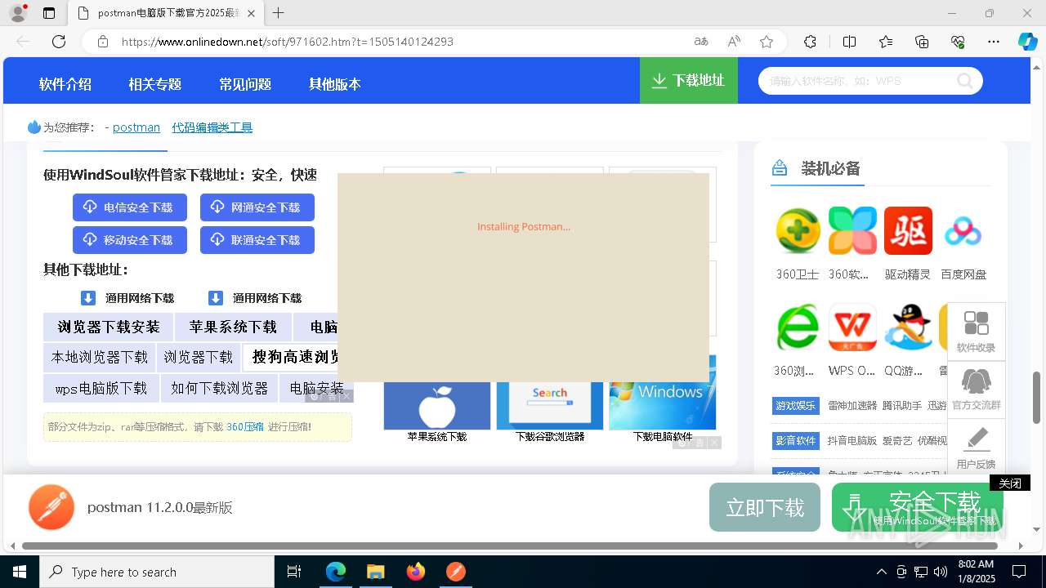1046x588 pixels.
Task: Click the Browser essentials heart icon
Action: pyautogui.click(x=958, y=42)
